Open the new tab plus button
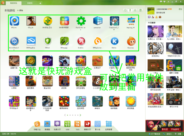The height and width of the screenshot is (136, 184). pyautogui.click(x=40, y=3)
